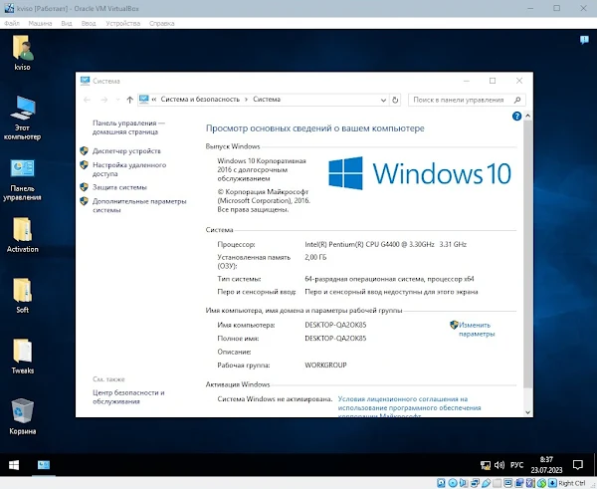This screenshot has width=597, height=489.
Task: Click VirtualBox optical disc indicator
Action: [453, 483]
